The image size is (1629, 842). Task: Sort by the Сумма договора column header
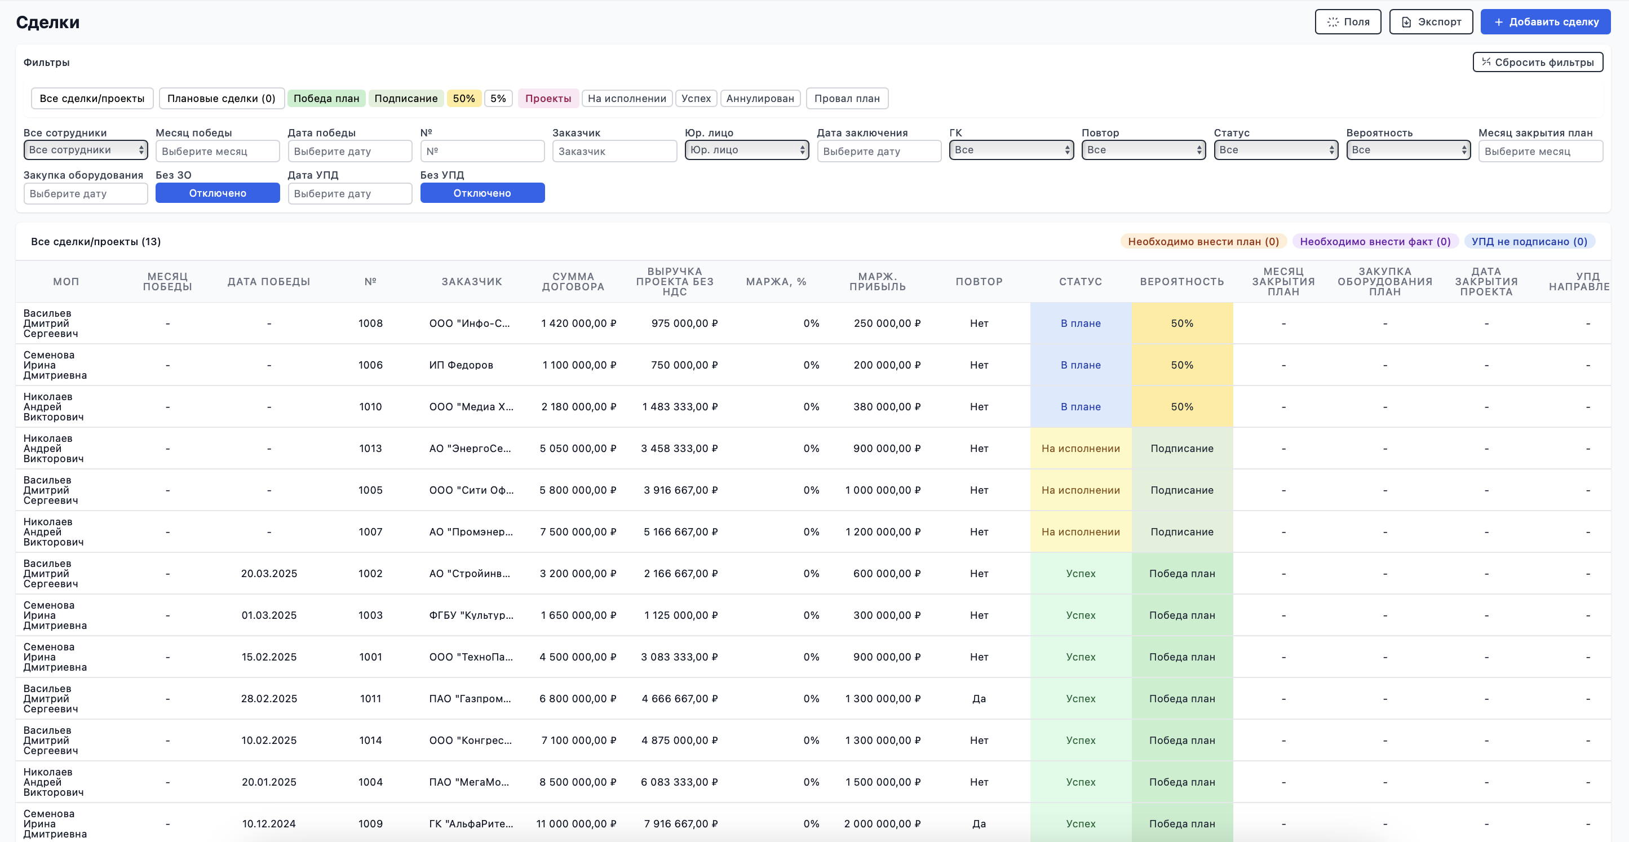coord(573,281)
